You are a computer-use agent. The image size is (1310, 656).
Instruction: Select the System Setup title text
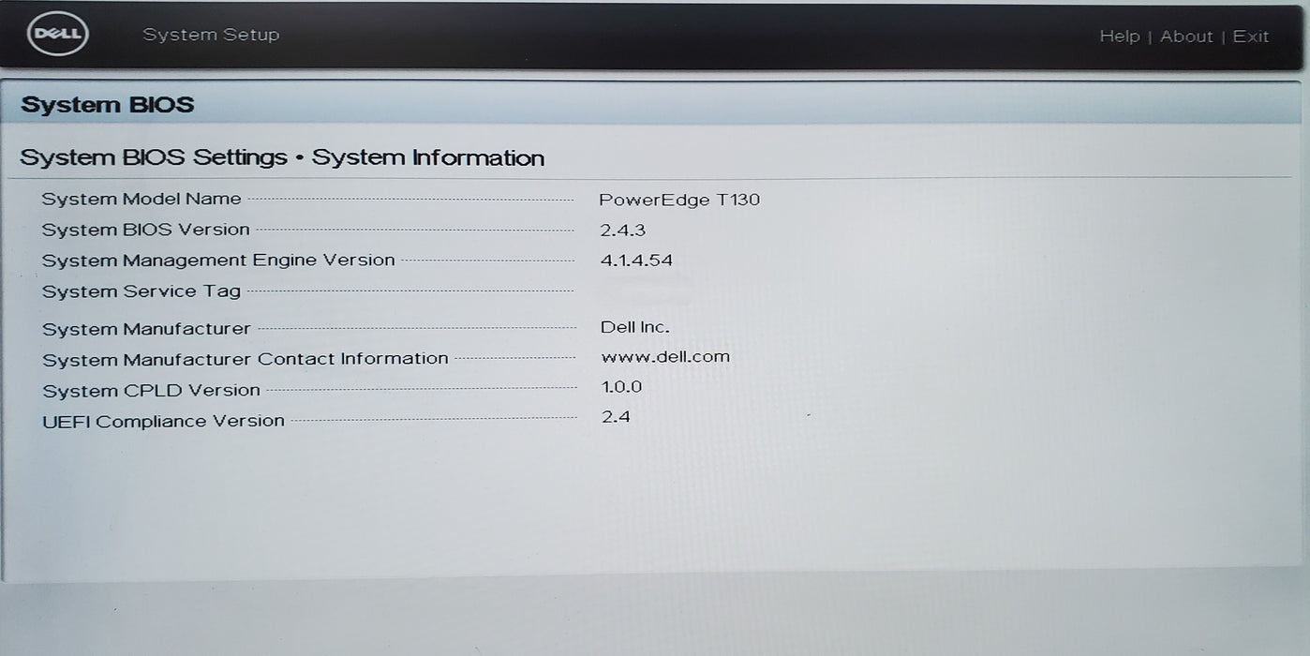coord(211,35)
